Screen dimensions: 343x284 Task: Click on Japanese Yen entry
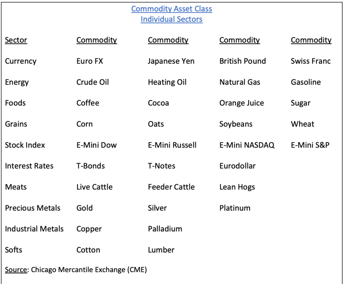(x=171, y=61)
